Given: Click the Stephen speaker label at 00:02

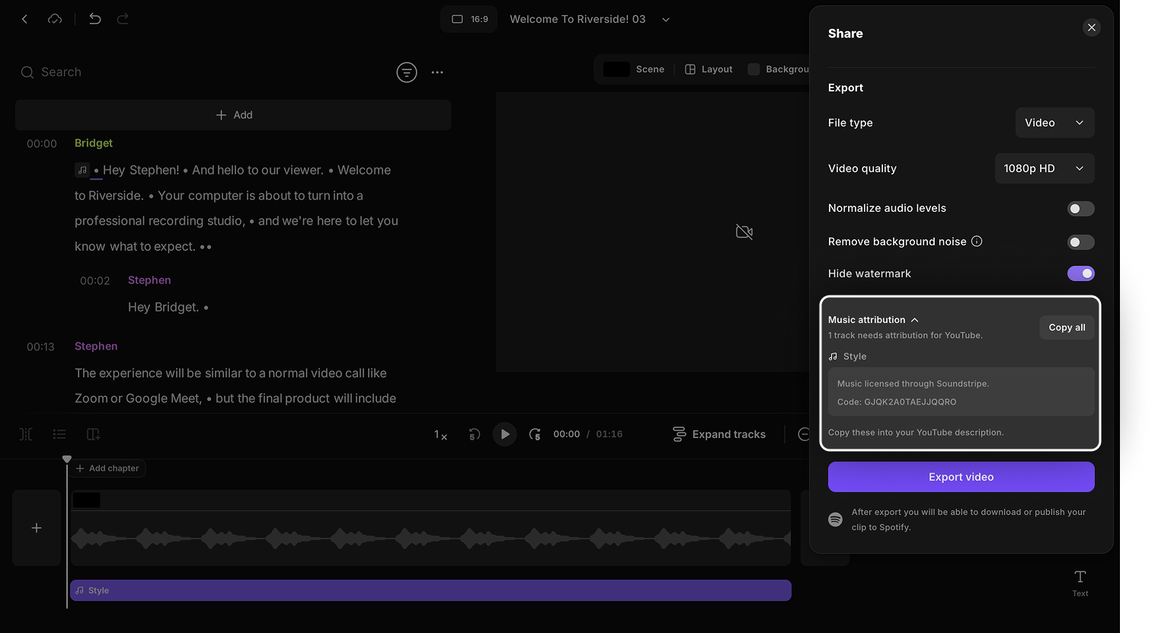Looking at the screenshot, I should point(149,280).
